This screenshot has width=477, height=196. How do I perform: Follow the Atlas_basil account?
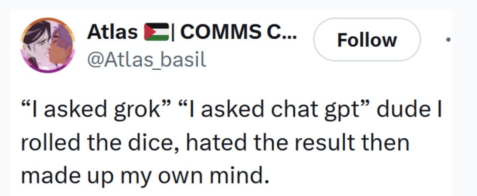367,40
